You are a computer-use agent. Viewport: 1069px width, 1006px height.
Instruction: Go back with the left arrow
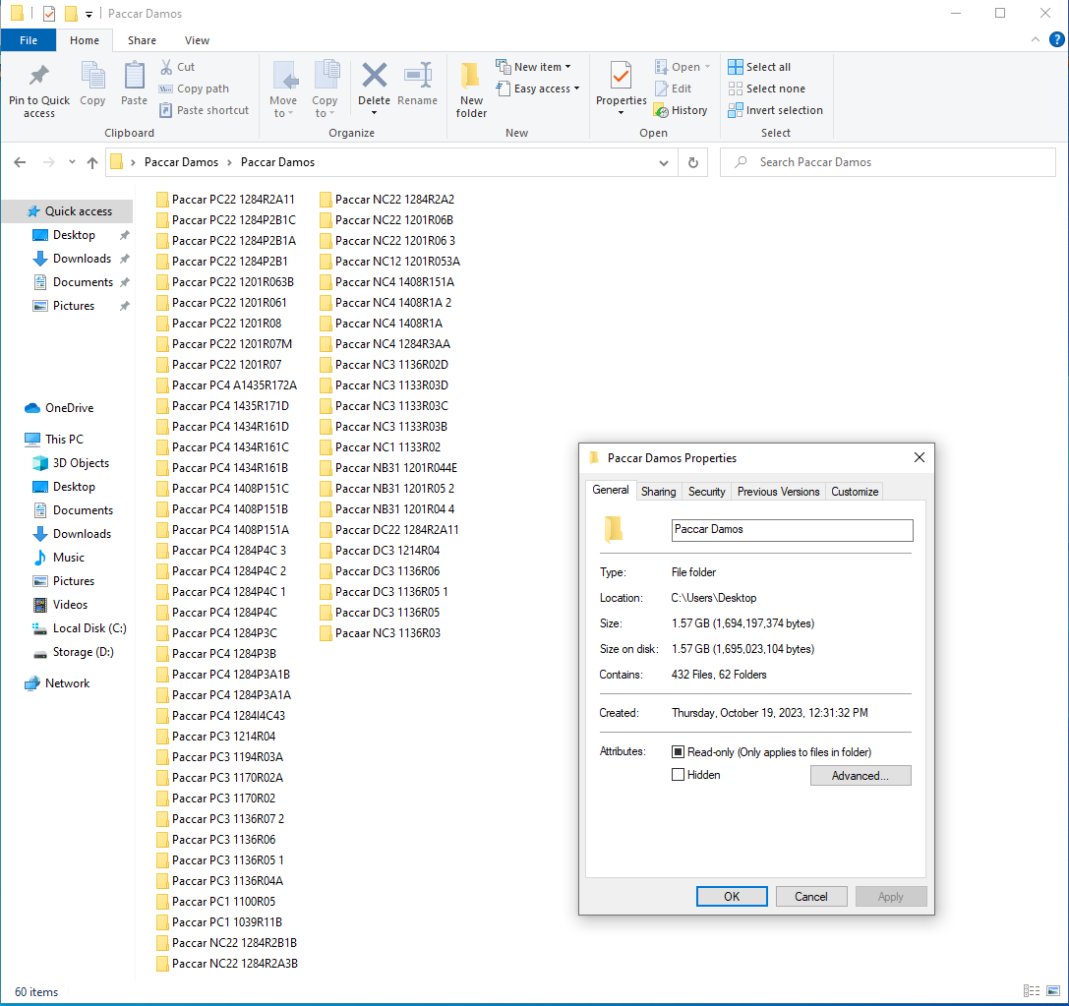(20, 162)
